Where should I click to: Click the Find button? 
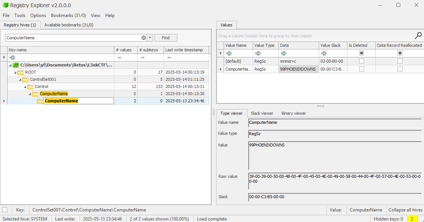[x=166, y=38]
